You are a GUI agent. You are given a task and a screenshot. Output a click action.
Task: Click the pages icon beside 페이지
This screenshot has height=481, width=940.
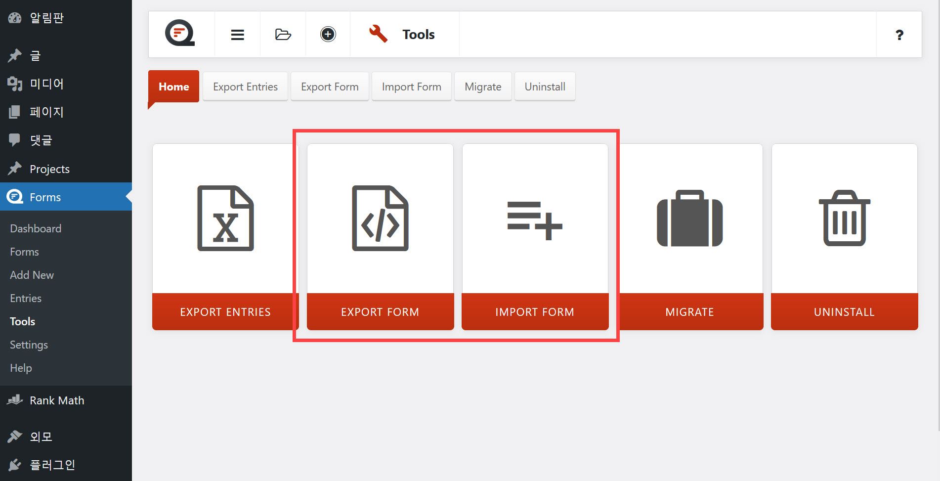click(15, 112)
